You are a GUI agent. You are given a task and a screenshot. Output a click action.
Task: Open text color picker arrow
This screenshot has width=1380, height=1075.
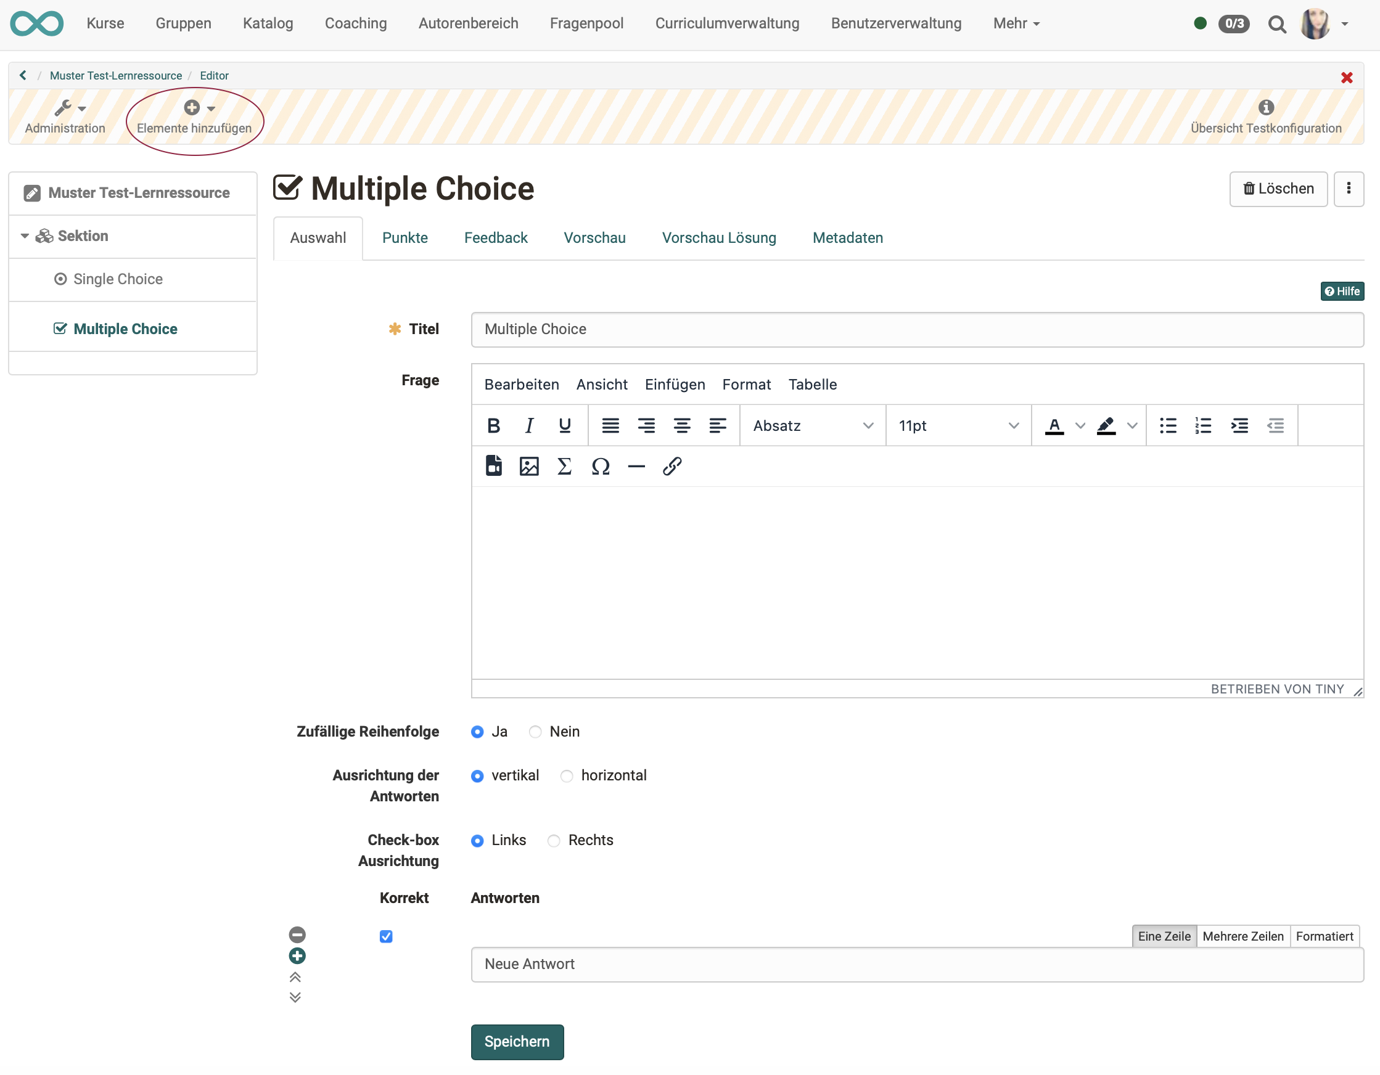1080,426
